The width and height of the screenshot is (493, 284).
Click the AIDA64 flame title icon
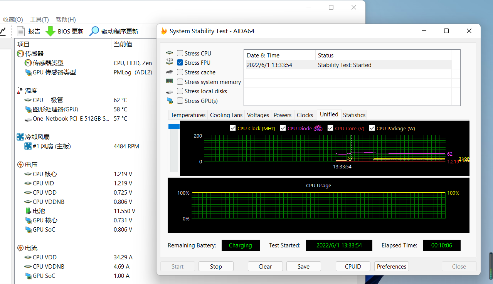coord(164,31)
